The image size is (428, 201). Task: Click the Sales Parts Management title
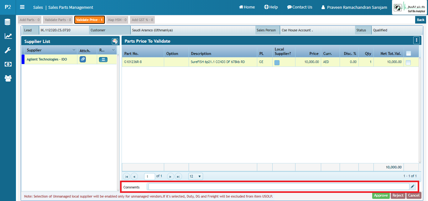pos(70,7)
